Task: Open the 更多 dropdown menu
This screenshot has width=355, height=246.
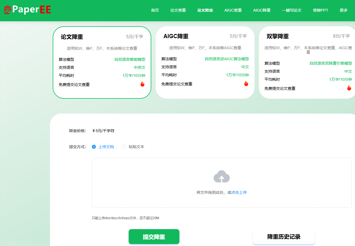Action: (x=343, y=10)
